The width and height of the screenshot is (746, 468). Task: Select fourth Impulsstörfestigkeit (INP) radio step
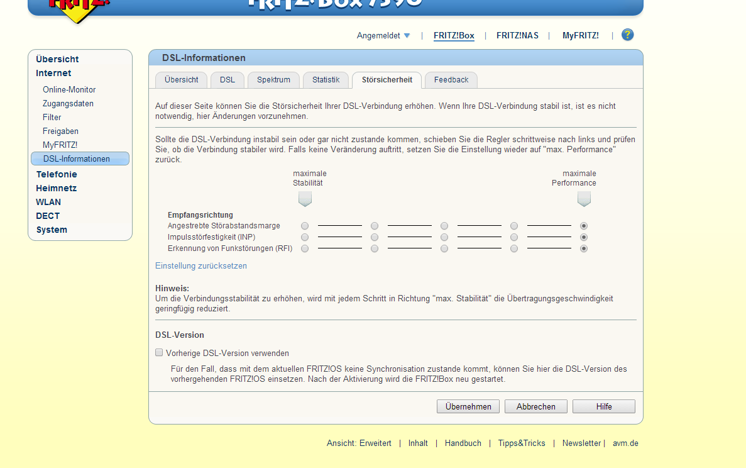514,237
